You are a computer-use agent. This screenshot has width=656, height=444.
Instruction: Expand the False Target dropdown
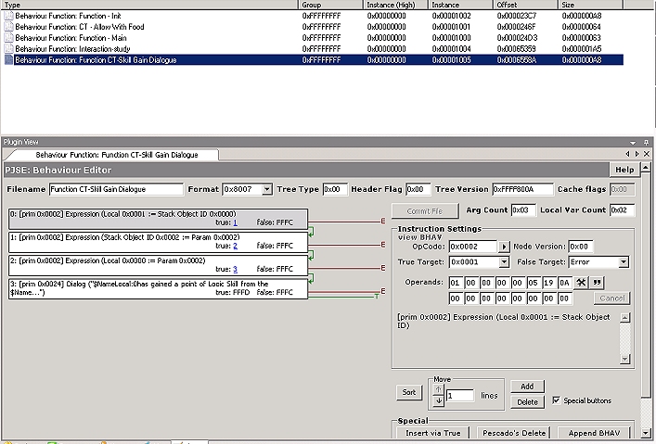[x=624, y=262]
